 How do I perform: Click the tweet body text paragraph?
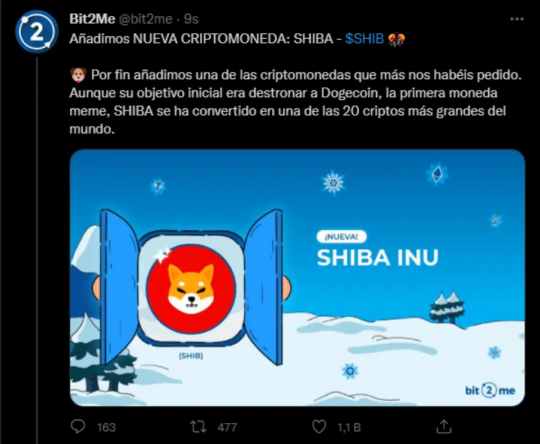point(295,102)
